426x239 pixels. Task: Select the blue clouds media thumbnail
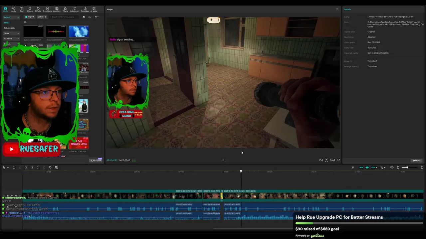79,32
